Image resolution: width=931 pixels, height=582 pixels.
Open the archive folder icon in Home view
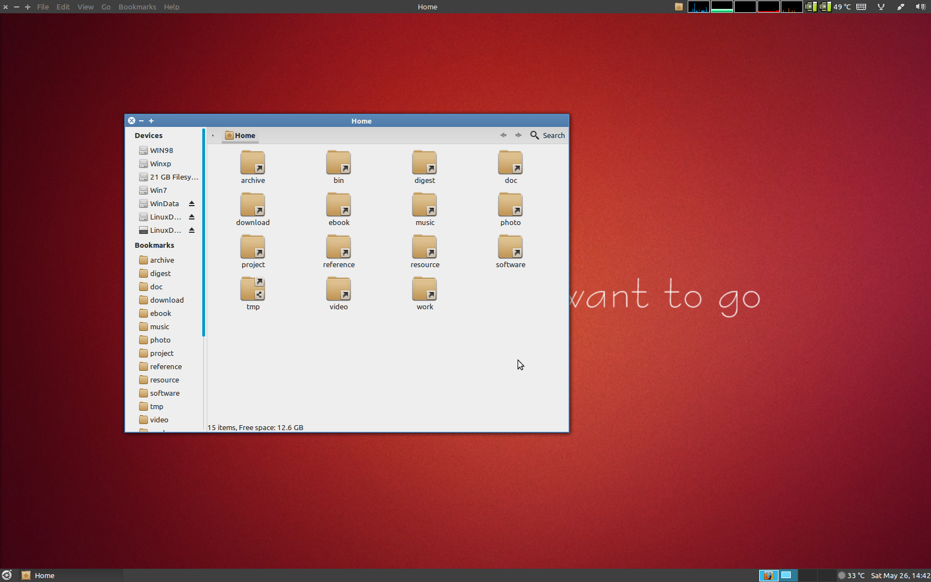coord(253,162)
